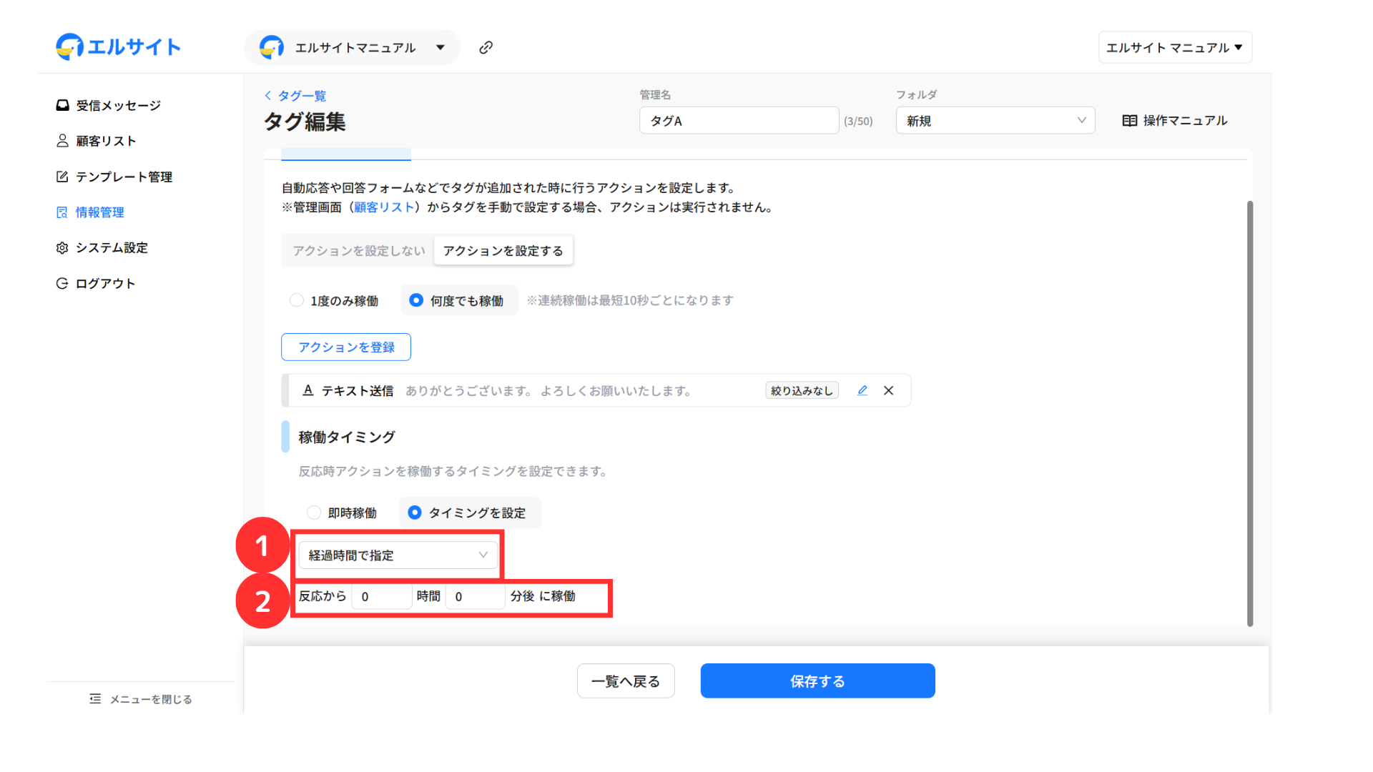Click the 受信メッセージ inbox icon
The image size is (1373, 772).
(x=63, y=105)
